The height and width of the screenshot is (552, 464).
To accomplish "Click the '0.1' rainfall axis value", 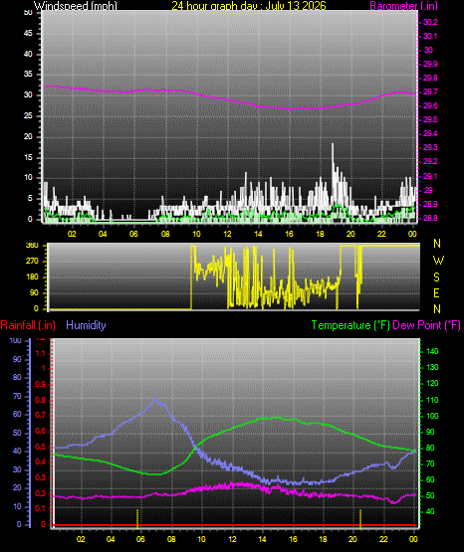I will 41,509.
